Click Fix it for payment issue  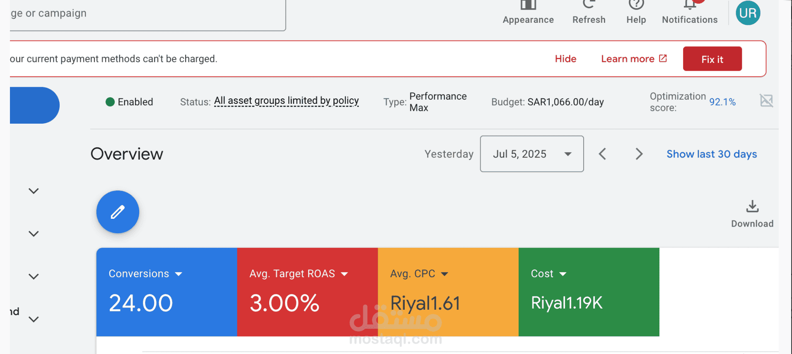pyautogui.click(x=712, y=59)
